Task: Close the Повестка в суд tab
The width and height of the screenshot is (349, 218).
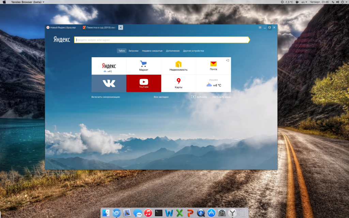Action: point(121,27)
